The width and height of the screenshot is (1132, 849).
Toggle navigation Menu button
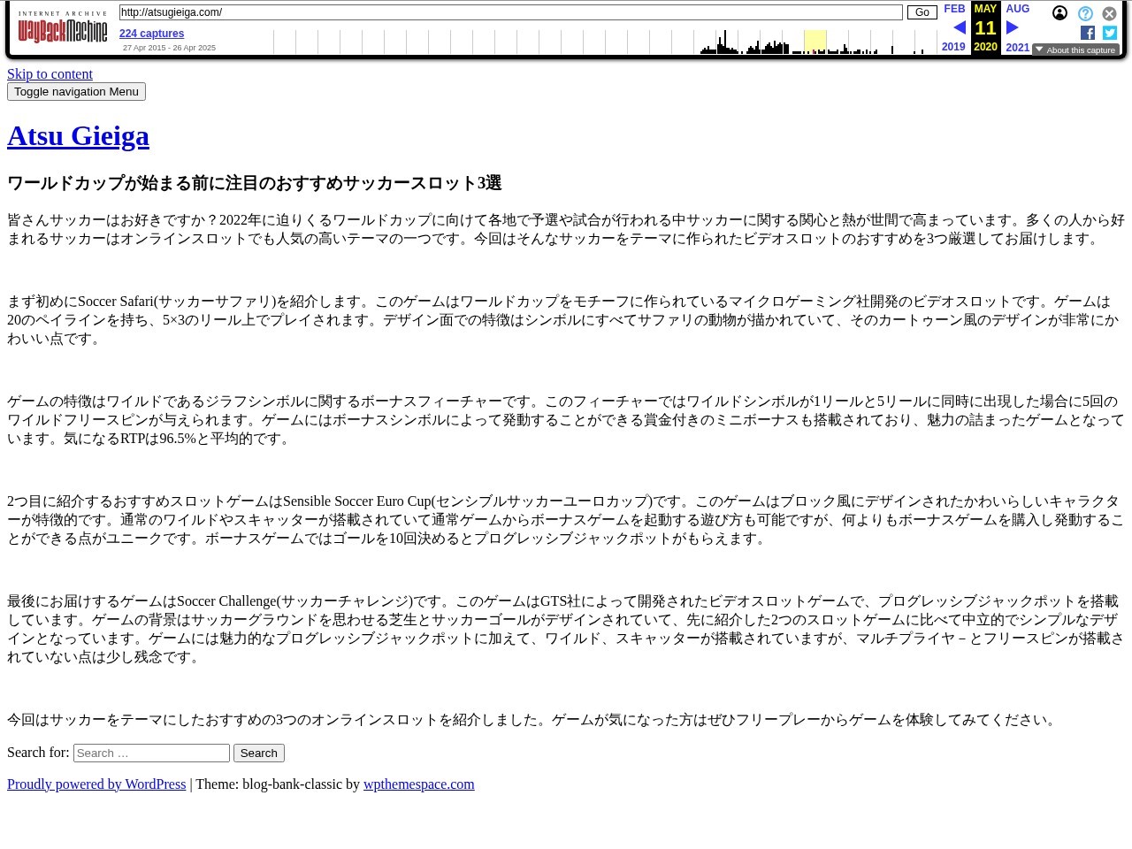click(x=76, y=92)
